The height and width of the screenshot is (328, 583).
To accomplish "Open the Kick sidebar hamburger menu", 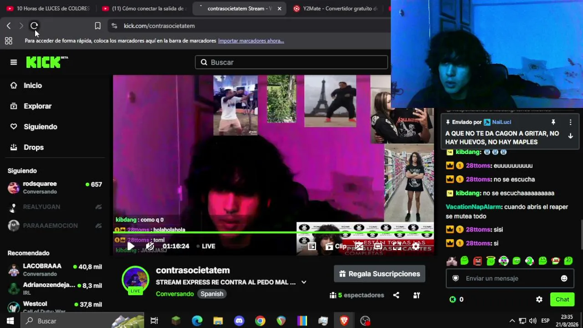I will [x=14, y=62].
